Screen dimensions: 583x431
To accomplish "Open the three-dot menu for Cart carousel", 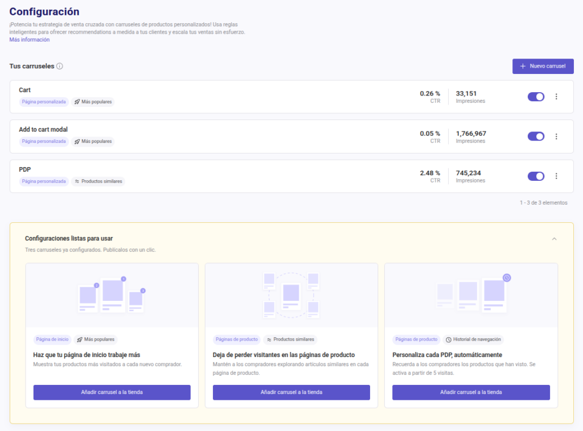I will coord(556,97).
